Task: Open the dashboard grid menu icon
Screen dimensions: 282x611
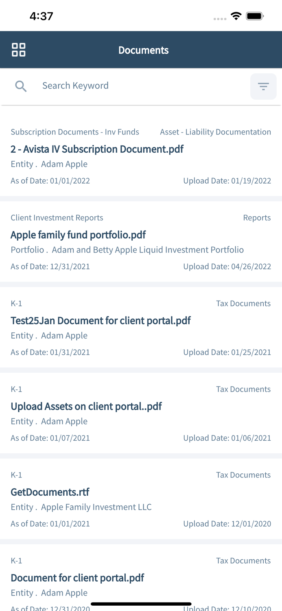Action: click(x=19, y=50)
